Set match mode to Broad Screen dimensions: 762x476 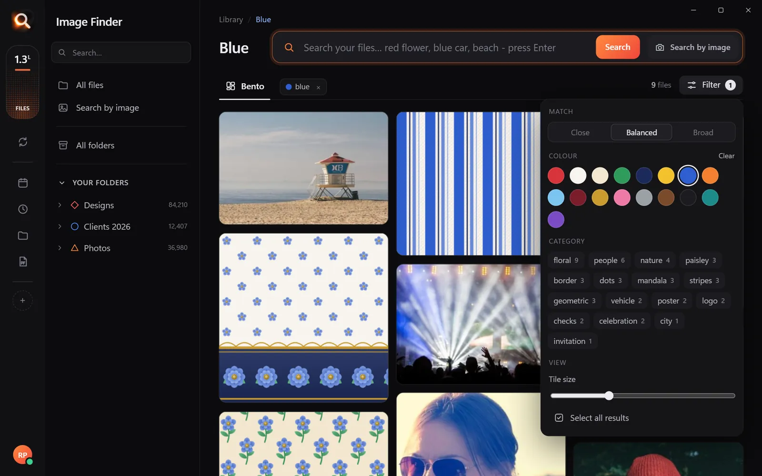pos(703,132)
